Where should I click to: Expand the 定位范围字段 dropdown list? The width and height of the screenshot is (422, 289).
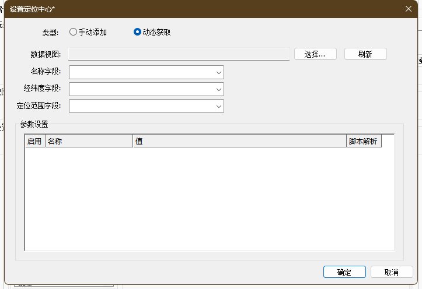click(218, 106)
